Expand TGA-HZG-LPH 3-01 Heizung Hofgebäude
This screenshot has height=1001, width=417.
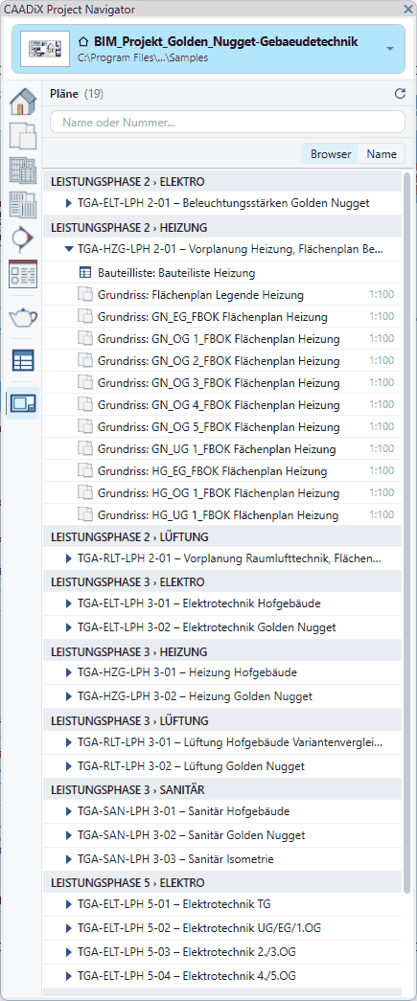click(x=70, y=672)
